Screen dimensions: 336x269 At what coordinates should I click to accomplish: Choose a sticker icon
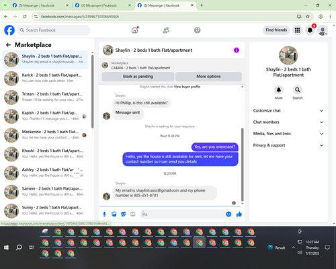(124, 215)
